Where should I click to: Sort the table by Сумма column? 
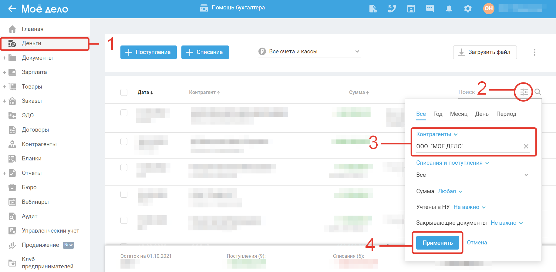(359, 92)
